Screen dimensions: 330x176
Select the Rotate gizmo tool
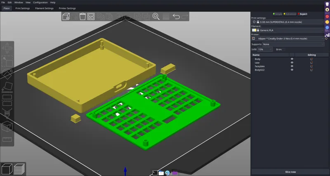click(x=7, y=74)
